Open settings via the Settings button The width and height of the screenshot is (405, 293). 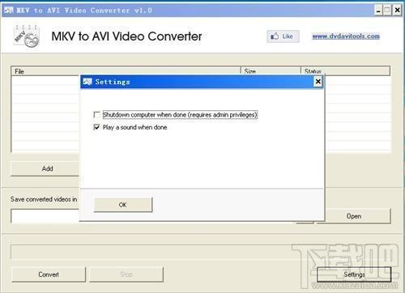(x=354, y=274)
